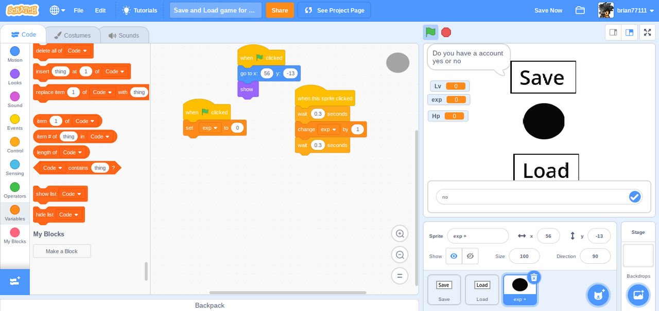This screenshot has width=659, height=311.
Task: Delete the 'exp +' sprite with trash icon
Action: point(534,278)
